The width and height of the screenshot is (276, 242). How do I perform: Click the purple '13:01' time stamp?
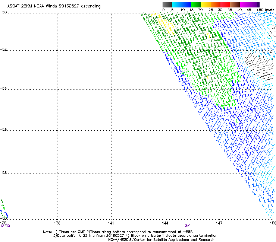pyautogui.click(x=188, y=226)
